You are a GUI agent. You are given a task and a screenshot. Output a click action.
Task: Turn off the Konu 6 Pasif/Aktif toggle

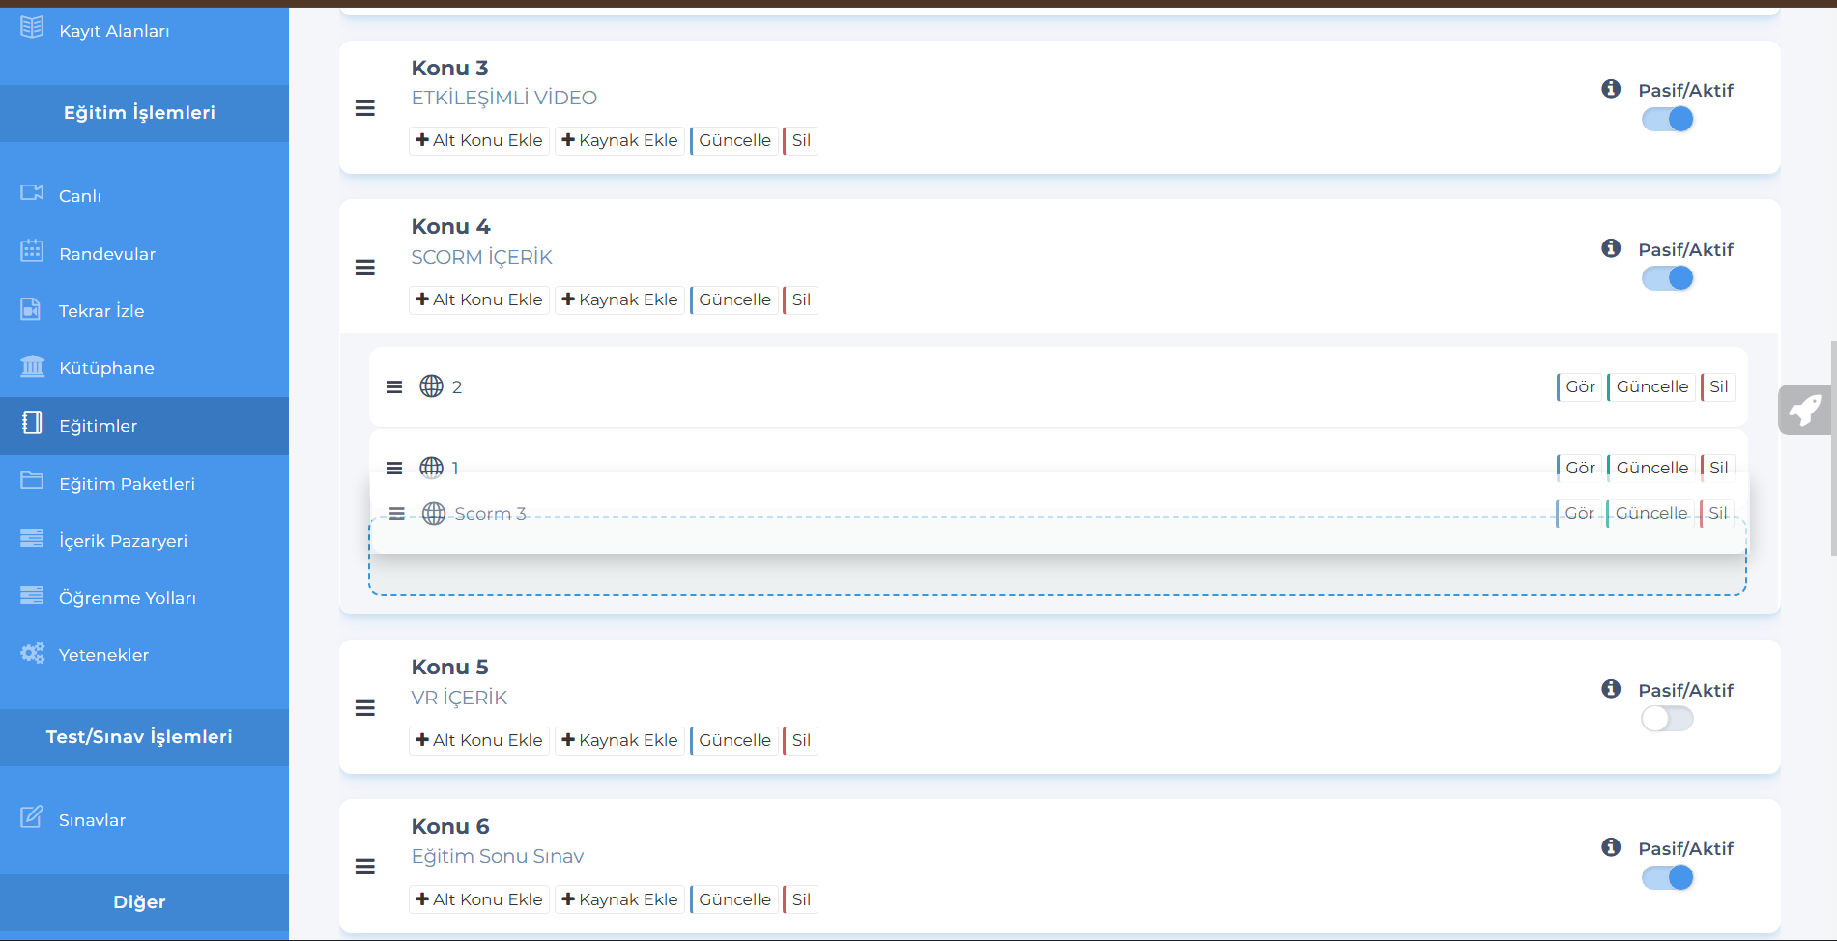(1667, 878)
